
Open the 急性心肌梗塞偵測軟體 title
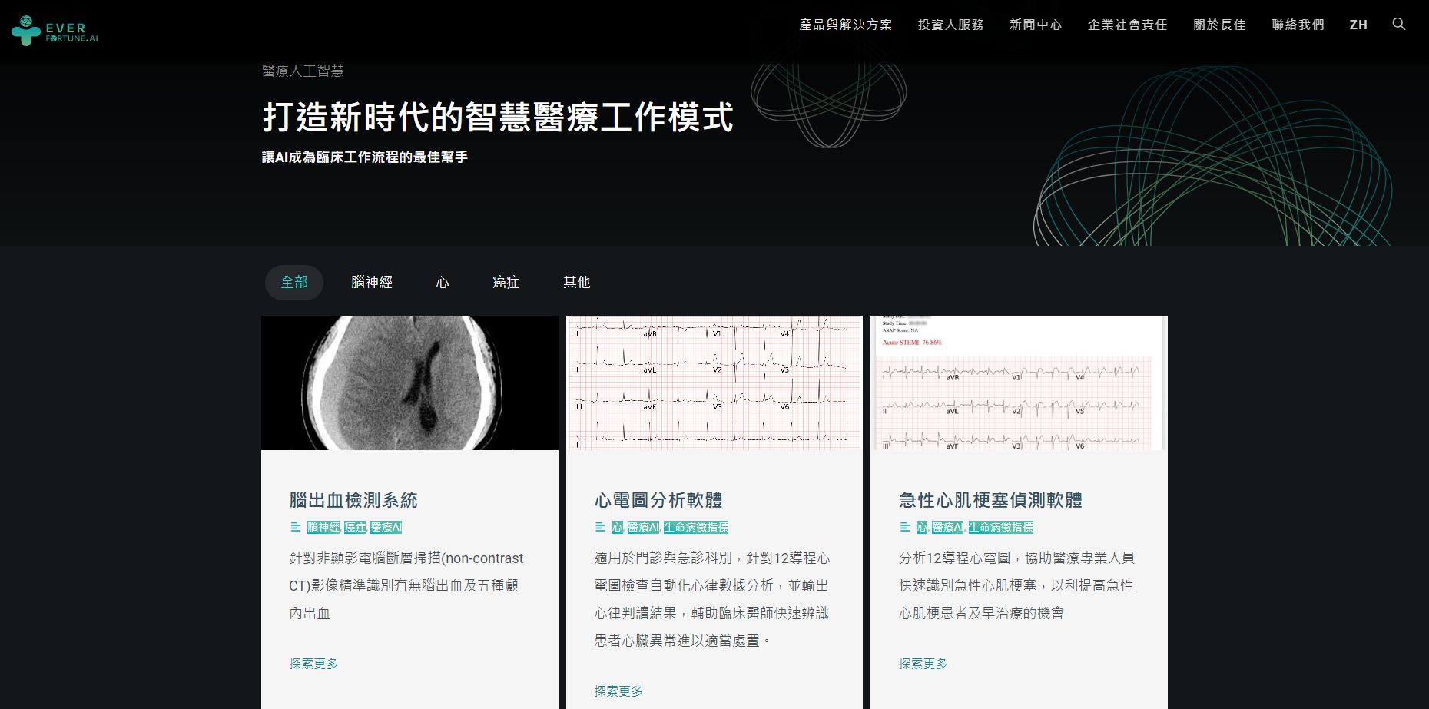click(x=991, y=500)
